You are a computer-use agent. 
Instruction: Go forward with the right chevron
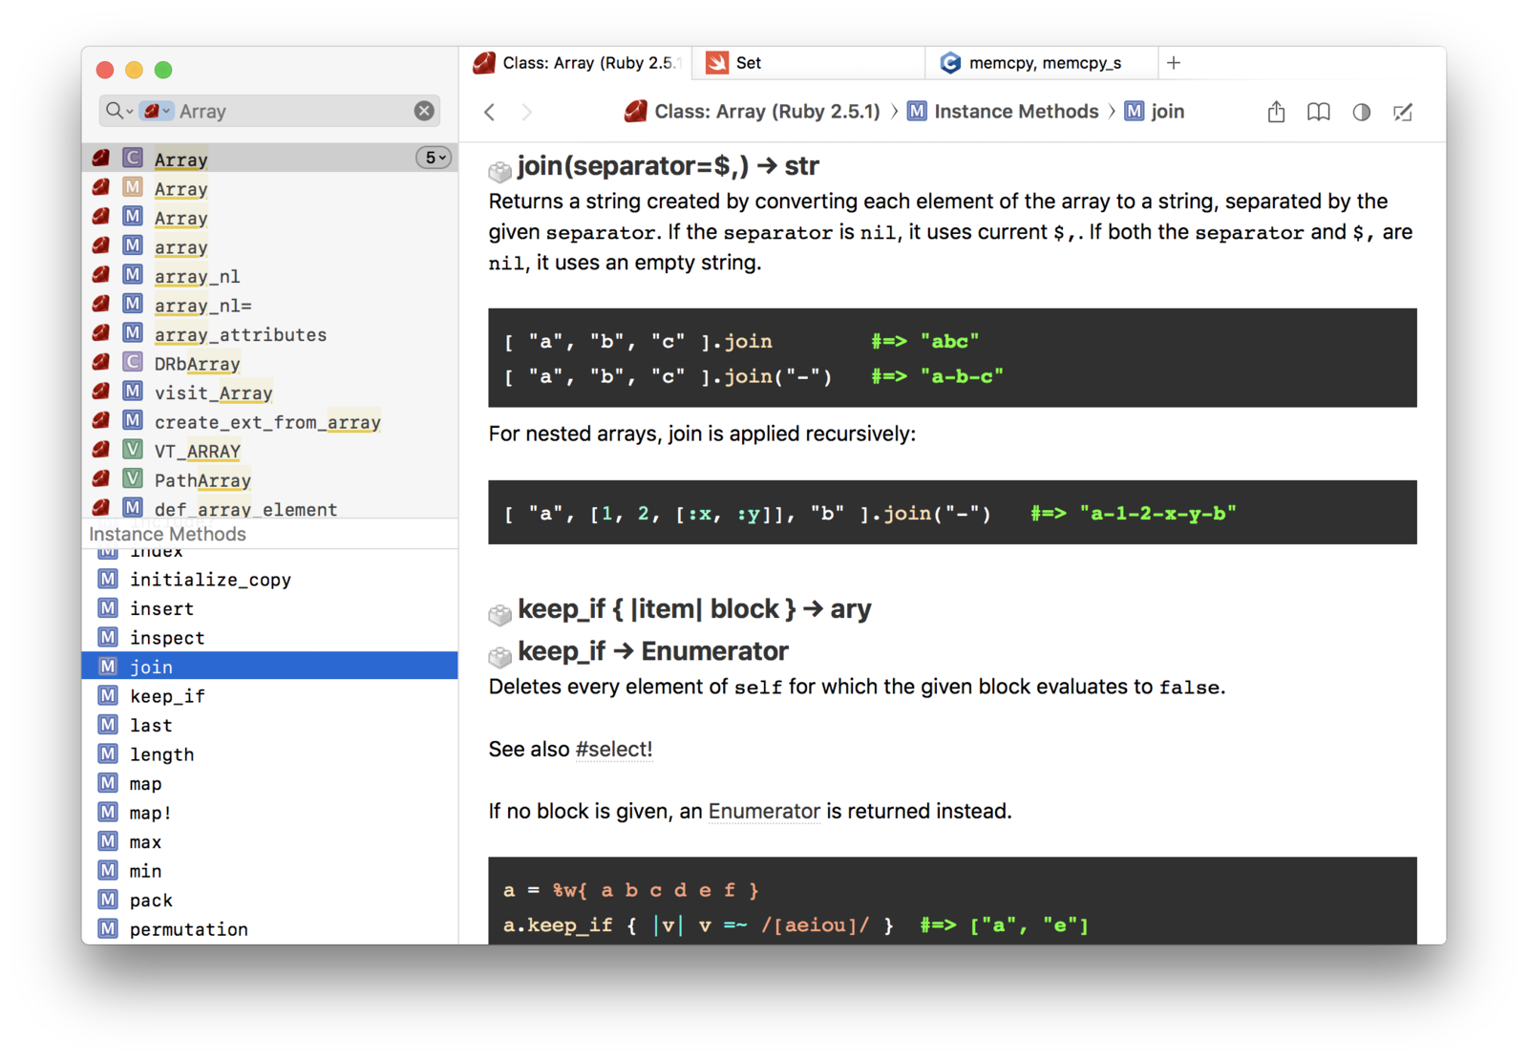[526, 112]
